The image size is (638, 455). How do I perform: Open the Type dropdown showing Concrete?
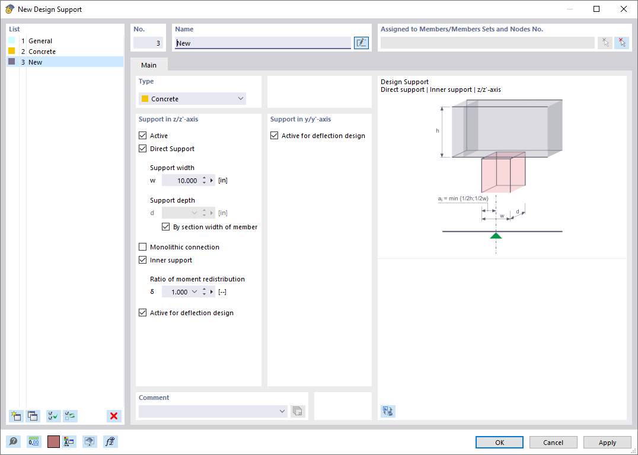(241, 98)
